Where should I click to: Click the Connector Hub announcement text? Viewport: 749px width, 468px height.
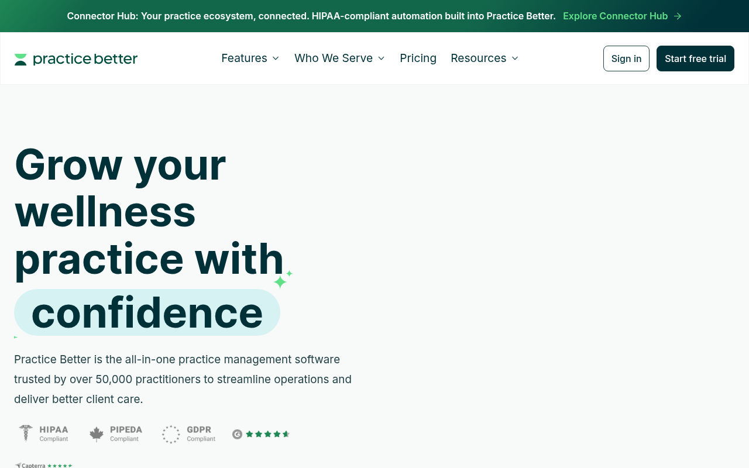click(x=311, y=16)
